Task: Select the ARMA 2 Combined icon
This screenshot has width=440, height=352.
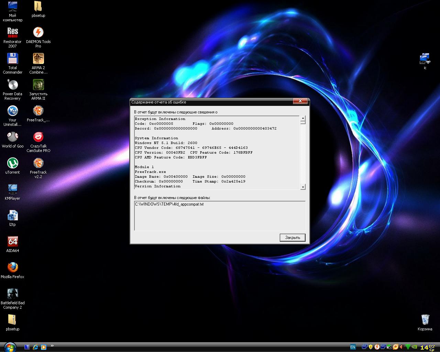Action: click(x=38, y=63)
